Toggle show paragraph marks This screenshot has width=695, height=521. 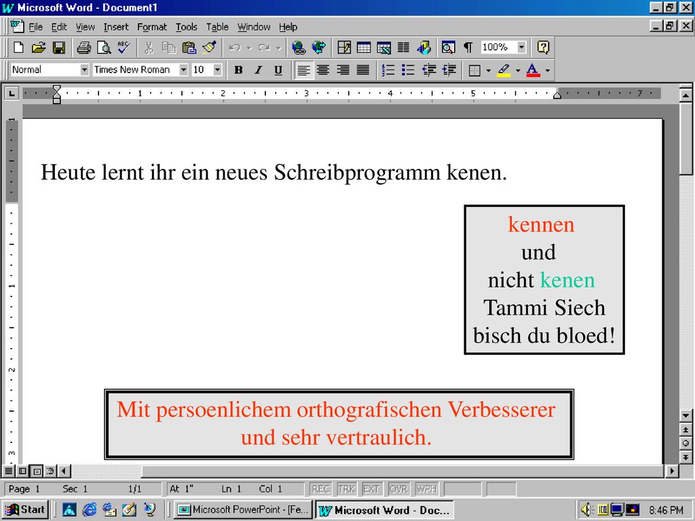point(468,47)
